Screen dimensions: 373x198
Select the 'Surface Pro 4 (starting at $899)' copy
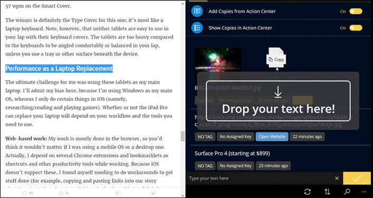pyautogui.click(x=232, y=153)
